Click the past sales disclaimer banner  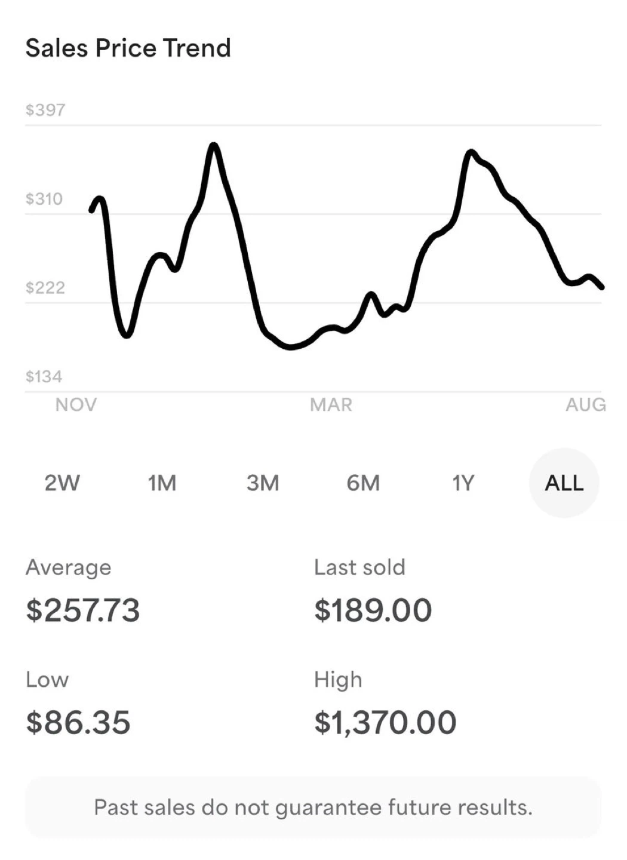point(314,807)
